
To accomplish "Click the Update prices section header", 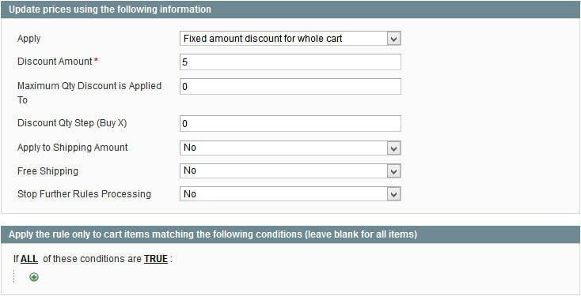I will tap(290, 9).
